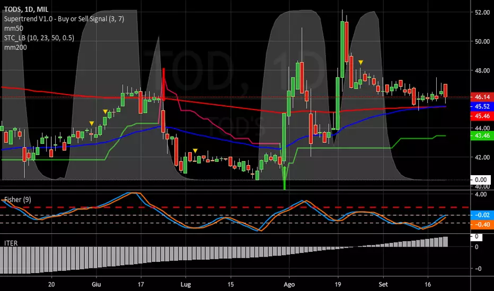Select the Fisher (9) indicator label
Image resolution: width=494 pixels, height=291 pixels.
point(17,200)
